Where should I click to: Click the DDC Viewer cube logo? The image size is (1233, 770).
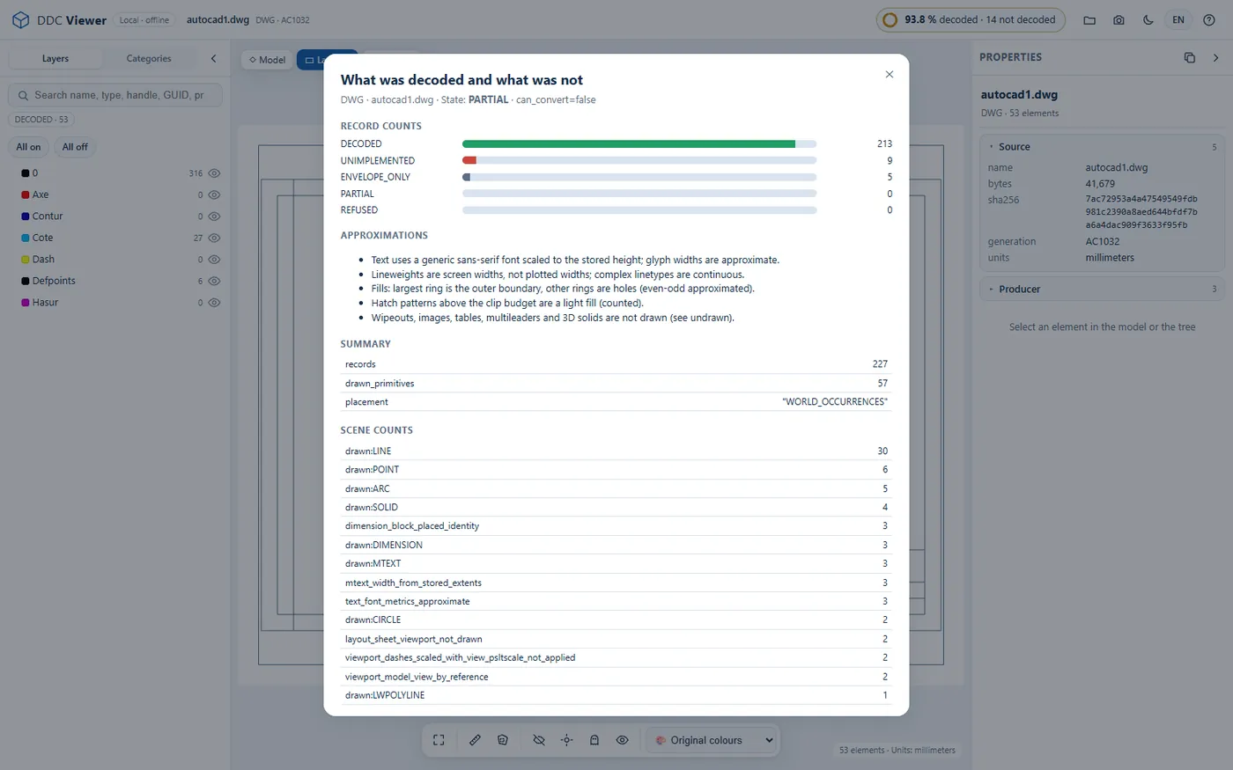pyautogui.click(x=20, y=20)
